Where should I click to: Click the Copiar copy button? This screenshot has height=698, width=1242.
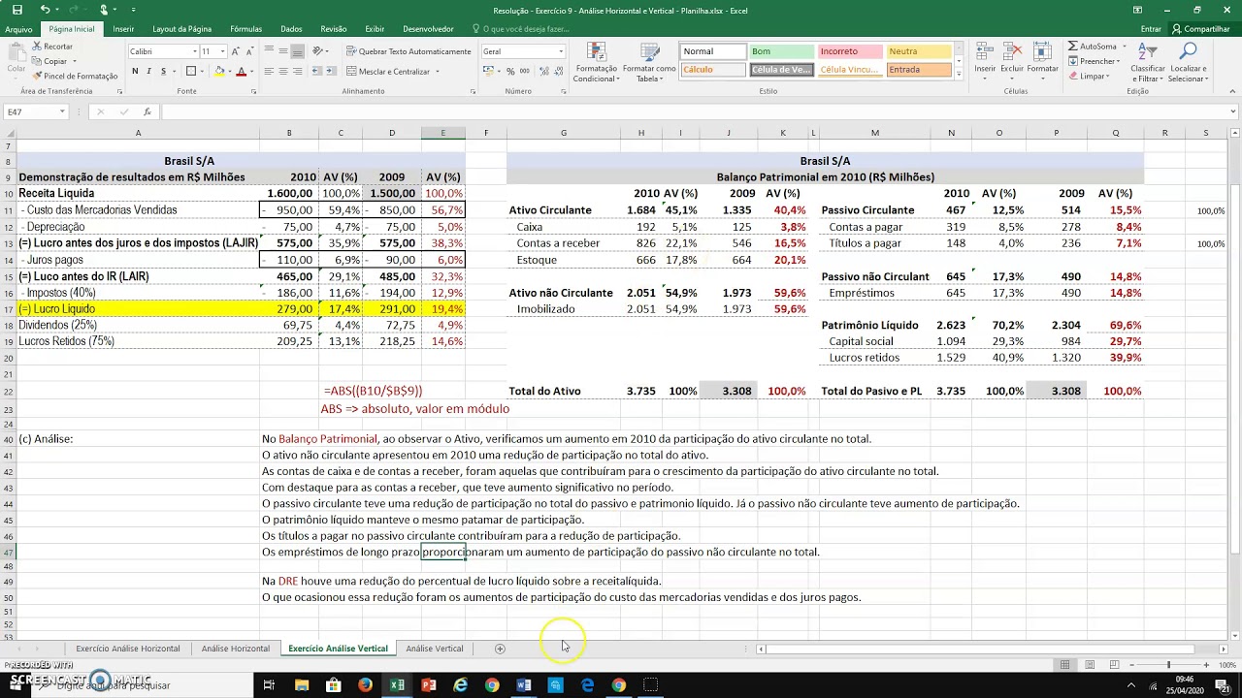(50, 61)
